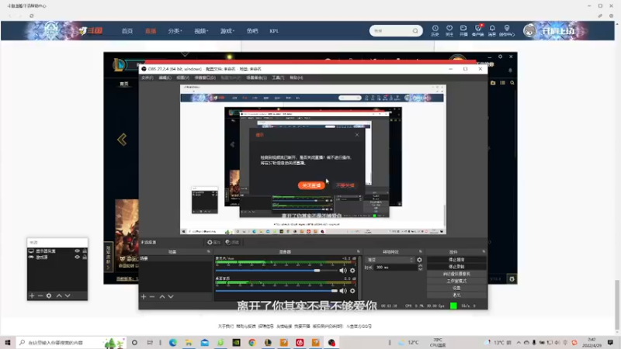Open transition properties gear in OBS
Viewport: 621px width, 349px height.
[x=419, y=260]
